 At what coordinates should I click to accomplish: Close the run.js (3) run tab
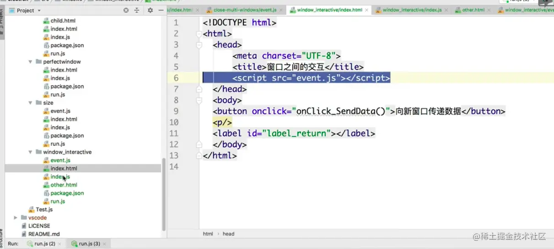[104, 244]
